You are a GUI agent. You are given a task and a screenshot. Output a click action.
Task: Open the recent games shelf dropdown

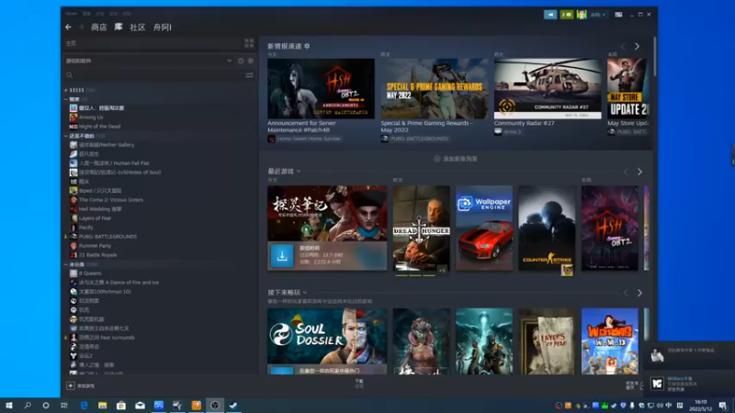pyautogui.click(x=299, y=172)
